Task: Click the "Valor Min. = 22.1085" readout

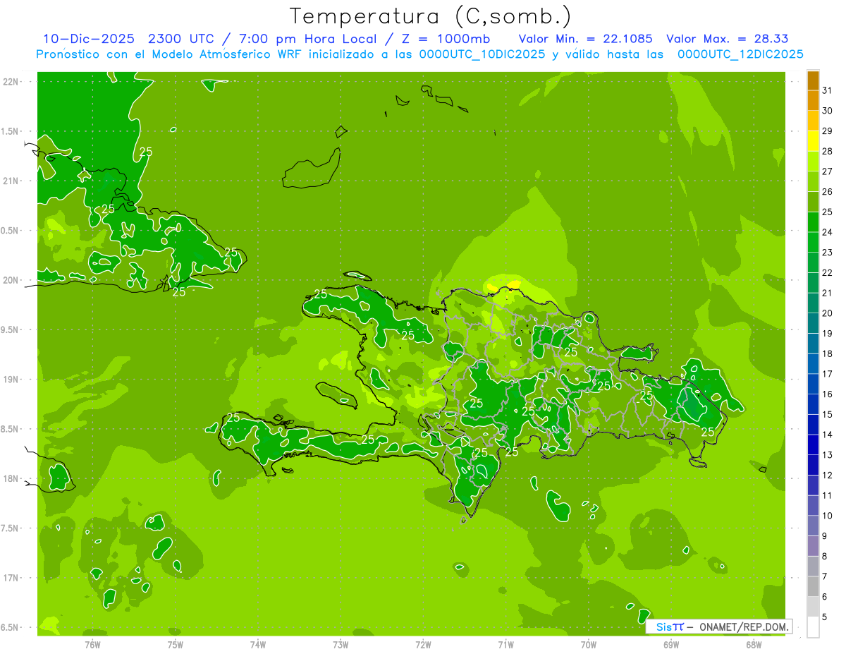Action: tap(585, 39)
